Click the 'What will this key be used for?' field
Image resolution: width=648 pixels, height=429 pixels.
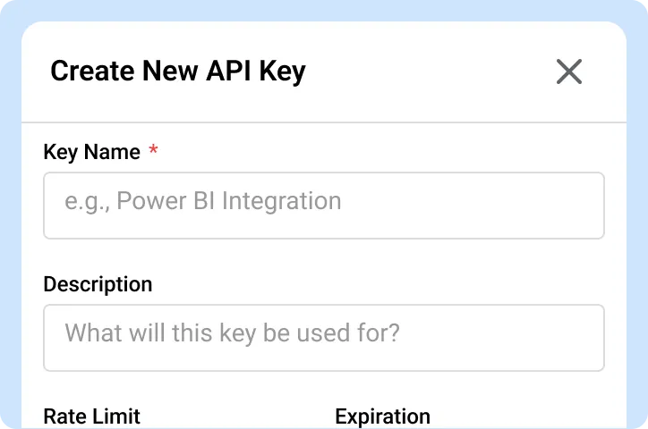pyautogui.click(x=232, y=334)
